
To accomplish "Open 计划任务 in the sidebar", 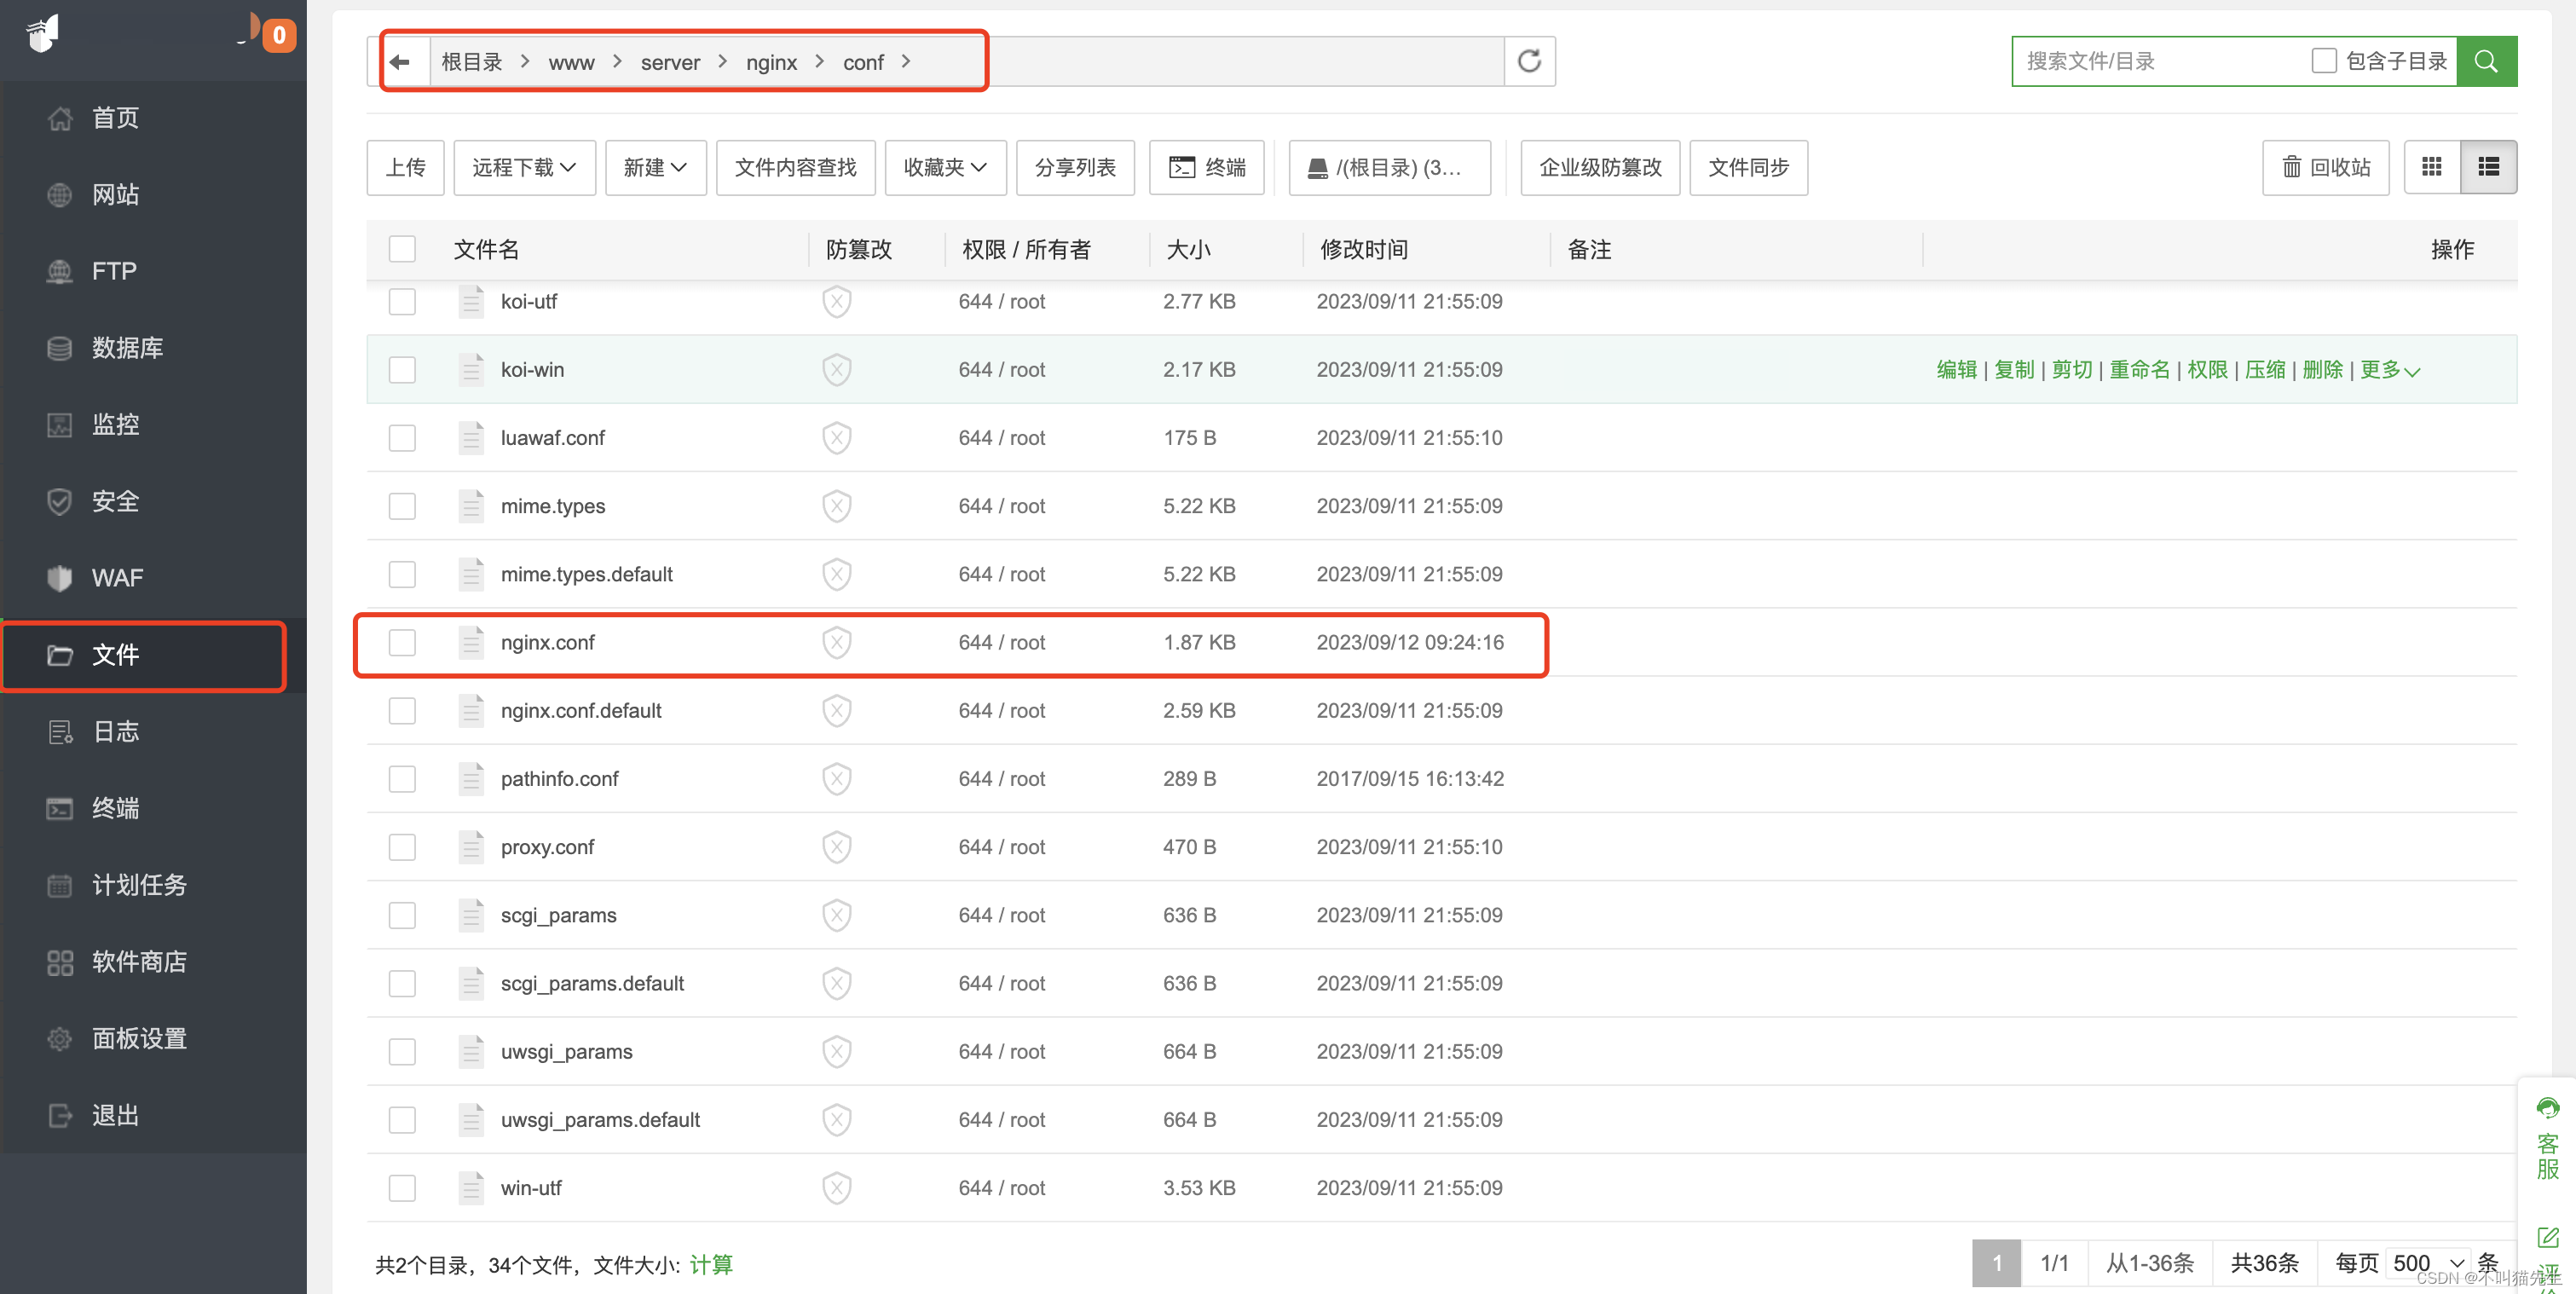I will [x=153, y=885].
